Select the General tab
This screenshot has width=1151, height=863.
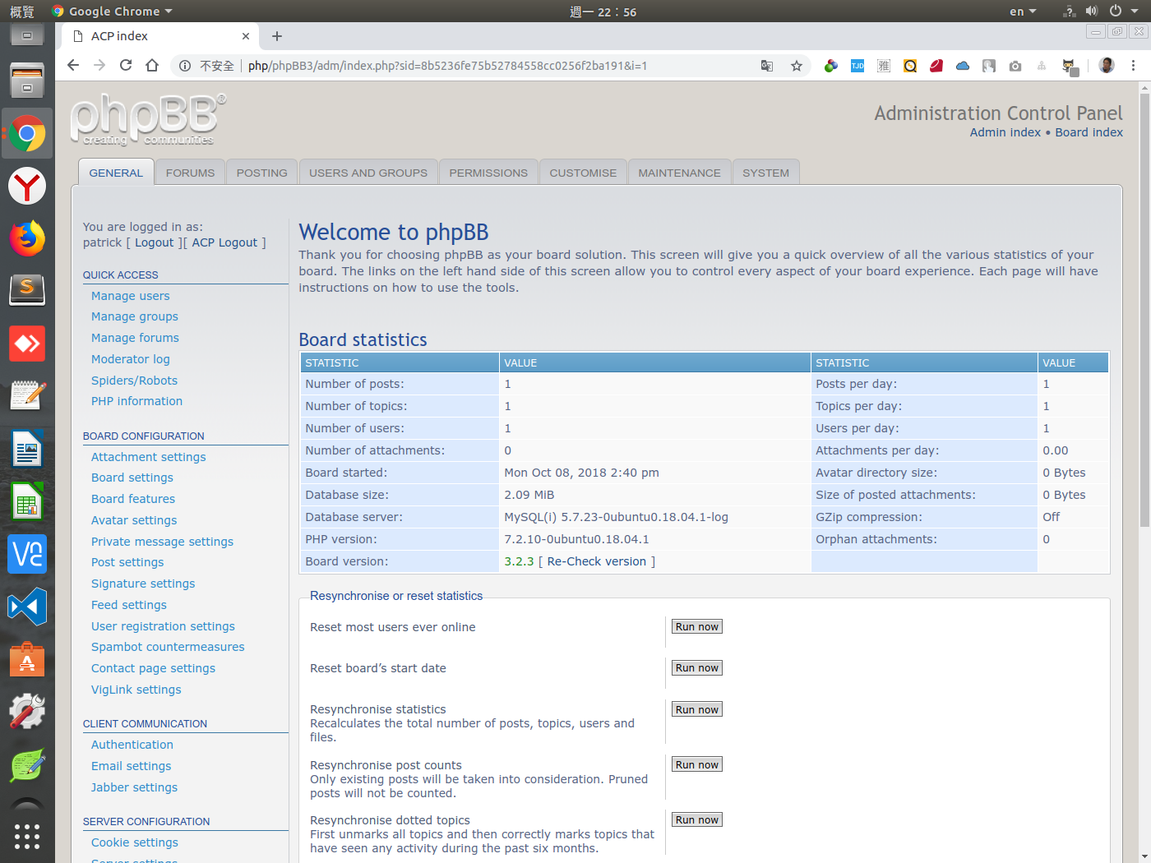click(x=116, y=173)
